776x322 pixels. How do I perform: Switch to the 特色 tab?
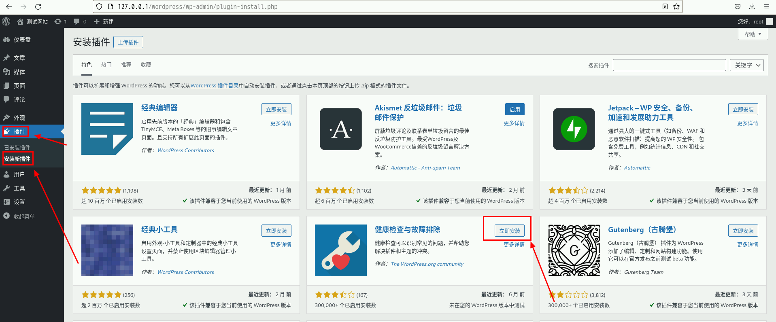coord(87,65)
